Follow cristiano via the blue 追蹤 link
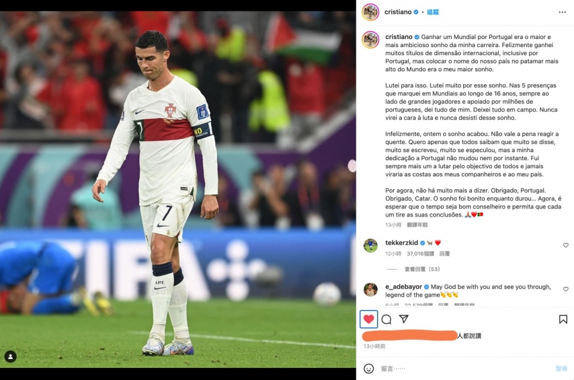Screen dimensions: 574x380 pos(433,12)
